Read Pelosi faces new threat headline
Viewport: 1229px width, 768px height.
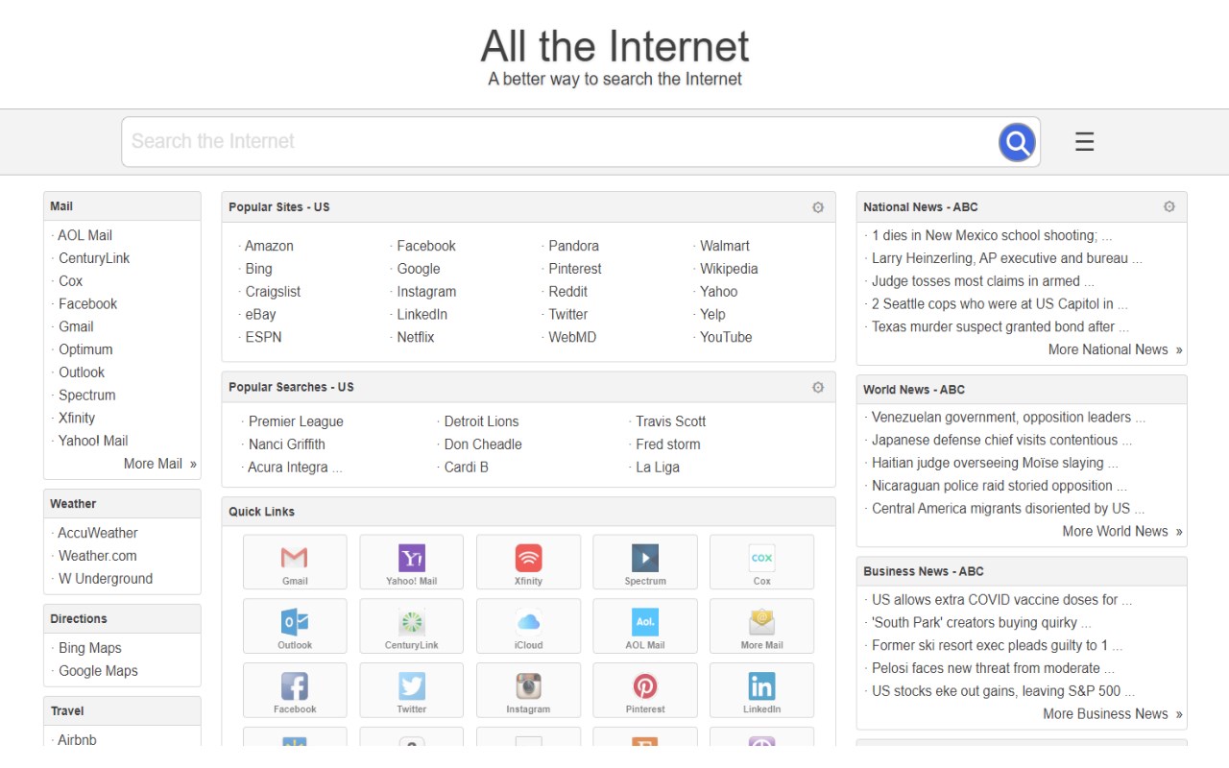(993, 668)
